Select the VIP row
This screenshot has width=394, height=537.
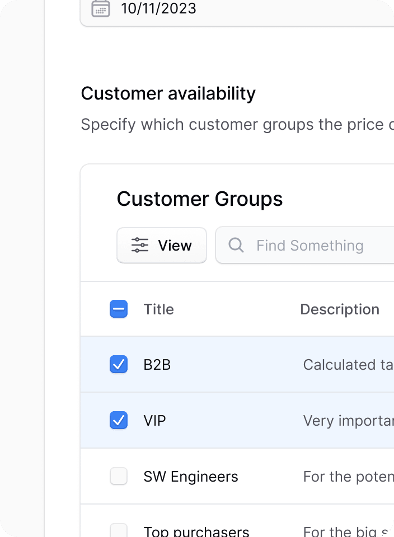coord(154,420)
